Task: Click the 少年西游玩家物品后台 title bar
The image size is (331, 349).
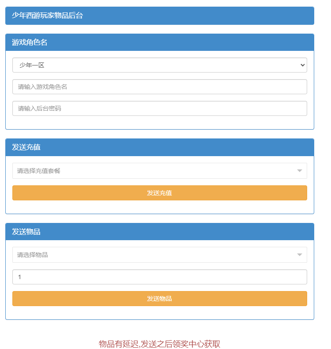Action: 199,15
